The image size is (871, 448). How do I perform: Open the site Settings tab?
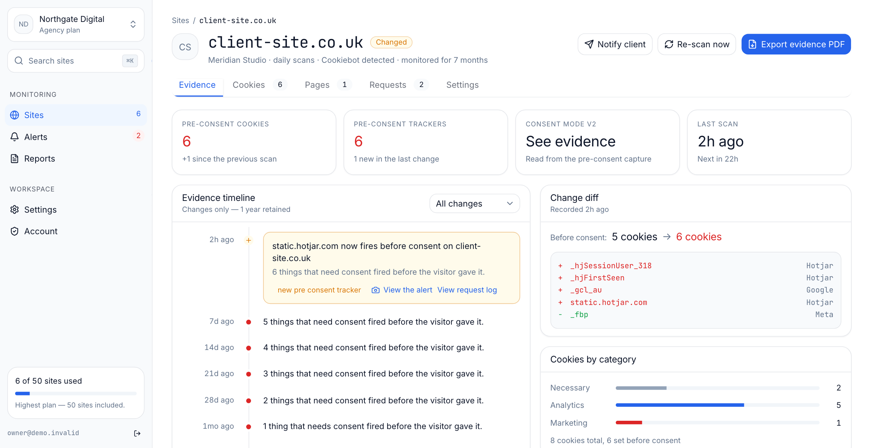tap(462, 85)
